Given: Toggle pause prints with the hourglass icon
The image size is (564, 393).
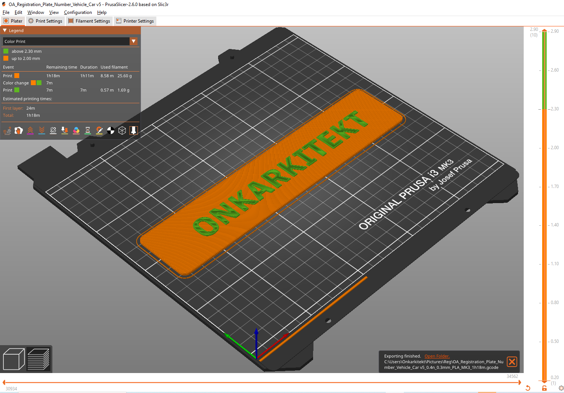Looking at the screenshot, I should coord(87,130).
